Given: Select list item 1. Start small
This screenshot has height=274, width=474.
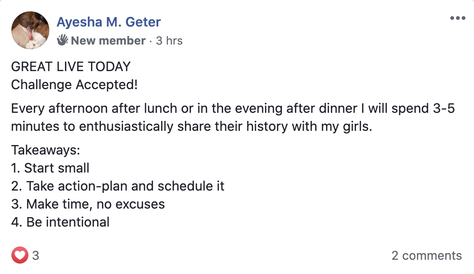Looking at the screenshot, I should point(50,168).
